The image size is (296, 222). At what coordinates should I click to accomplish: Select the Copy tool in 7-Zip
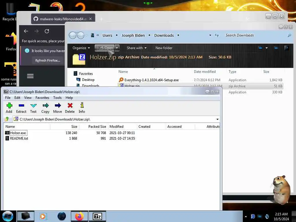coord(45,108)
